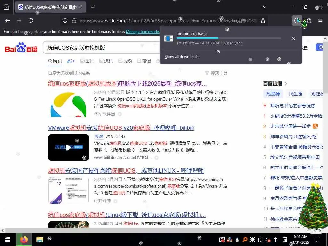This screenshot has height=246, width=328.
Task: Click the www.bilibili.com/video/BV1CJ source URL
Action: tap(123, 157)
